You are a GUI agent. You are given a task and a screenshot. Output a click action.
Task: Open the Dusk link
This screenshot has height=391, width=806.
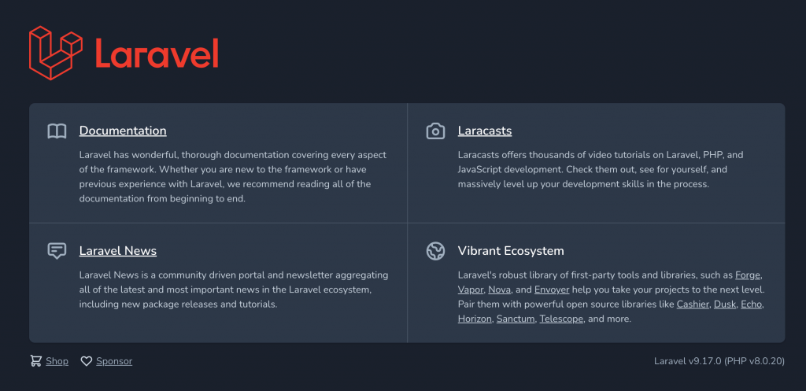point(724,304)
